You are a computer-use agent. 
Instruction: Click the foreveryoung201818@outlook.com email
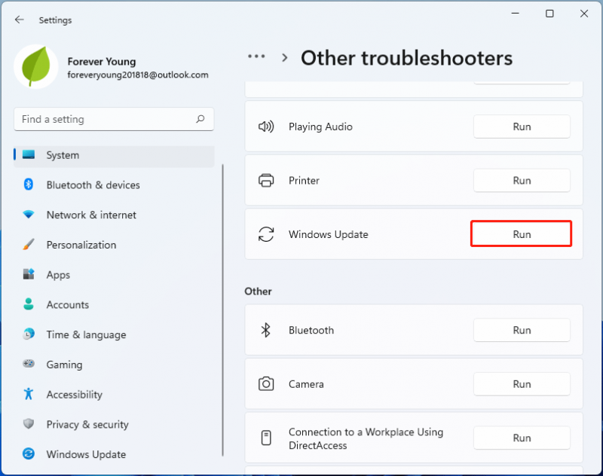coord(138,75)
